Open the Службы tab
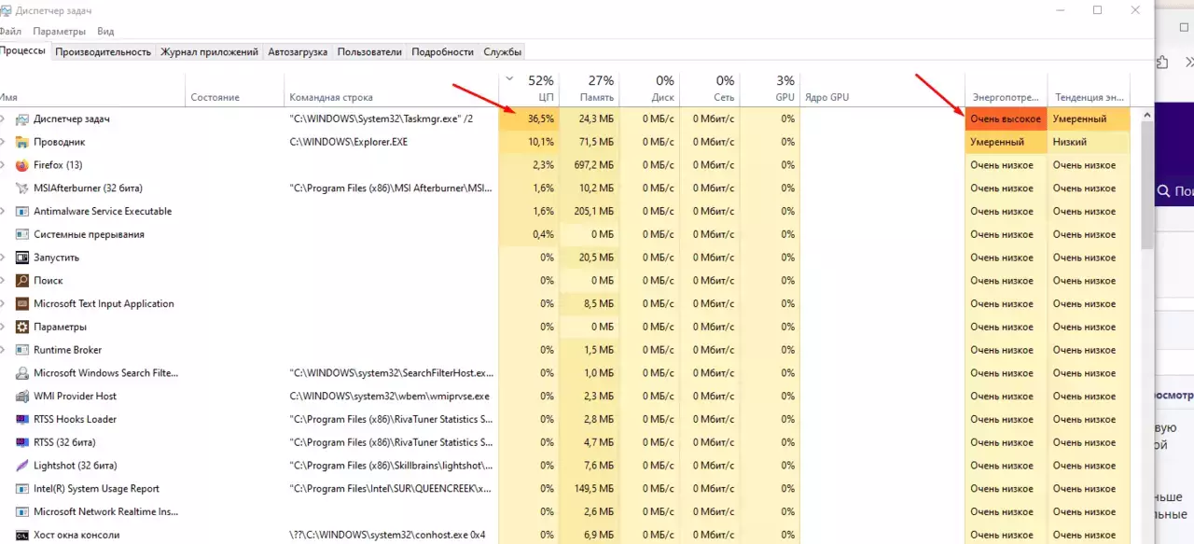This screenshot has width=1194, height=544. [502, 52]
